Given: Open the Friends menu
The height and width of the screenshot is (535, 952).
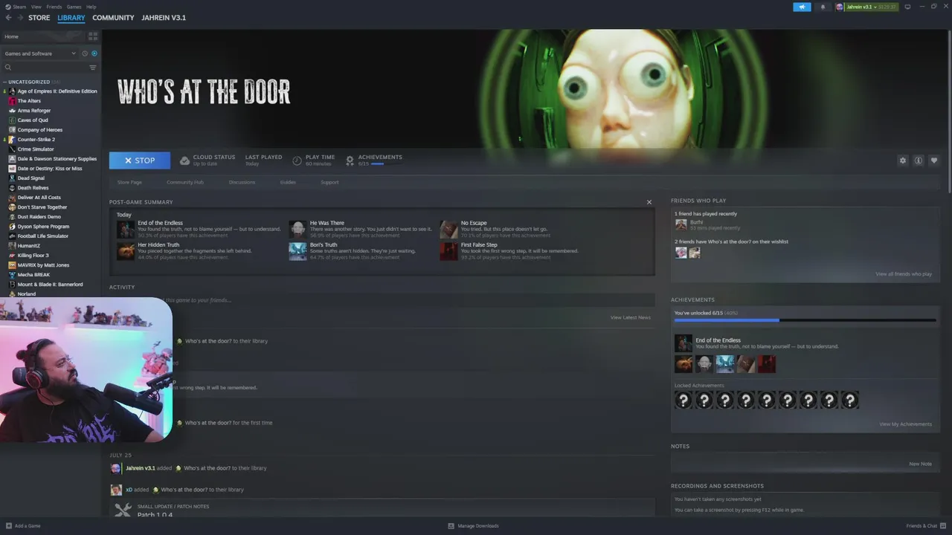Looking at the screenshot, I should (54, 7).
